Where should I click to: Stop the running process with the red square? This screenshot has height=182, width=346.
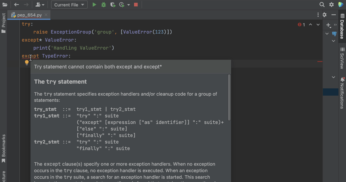(x=136, y=5)
